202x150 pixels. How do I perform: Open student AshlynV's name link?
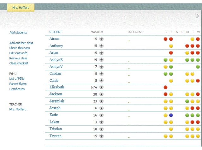pyautogui.click(x=56, y=67)
